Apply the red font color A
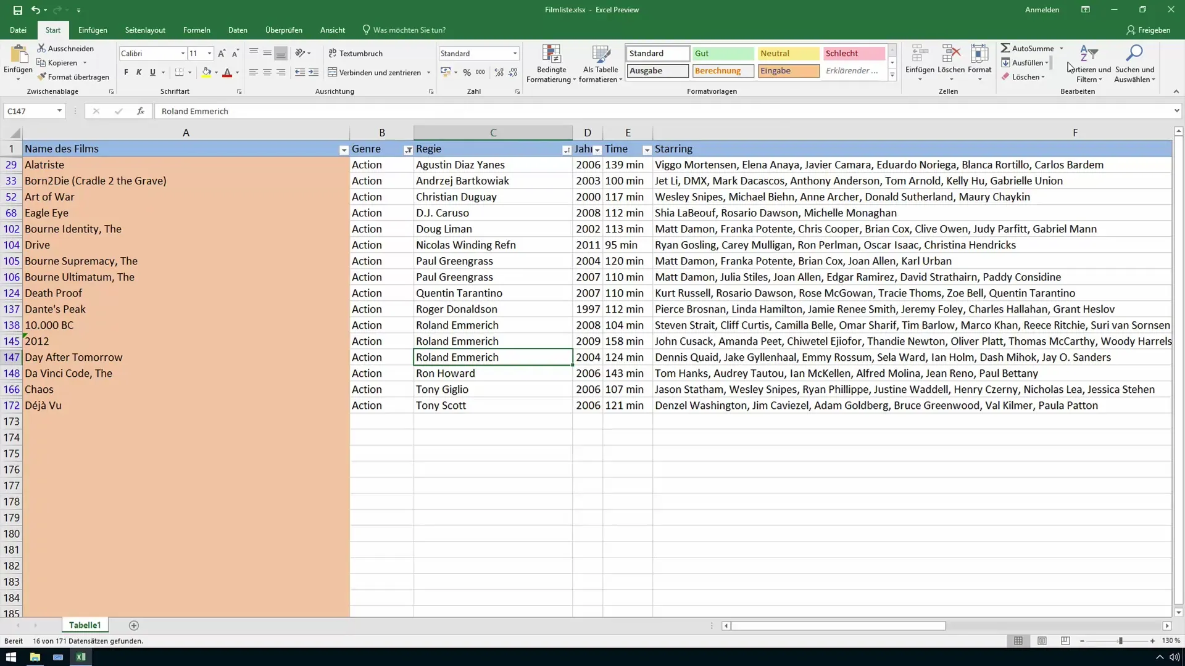 pyautogui.click(x=227, y=72)
